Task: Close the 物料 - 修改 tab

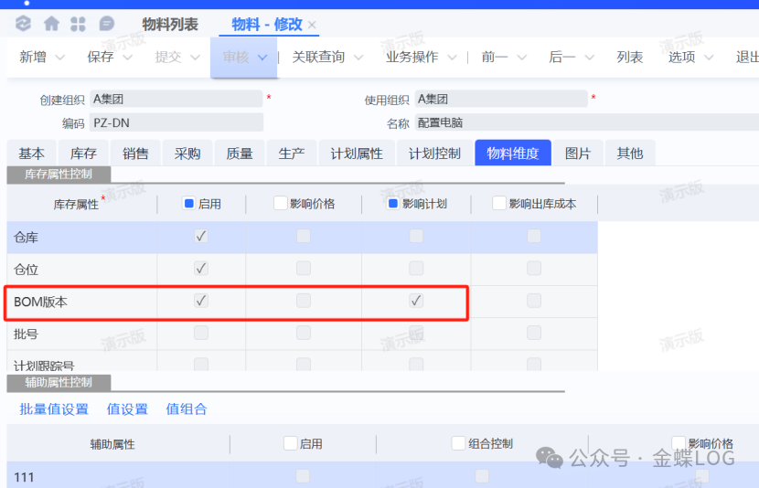Action: pyautogui.click(x=312, y=25)
